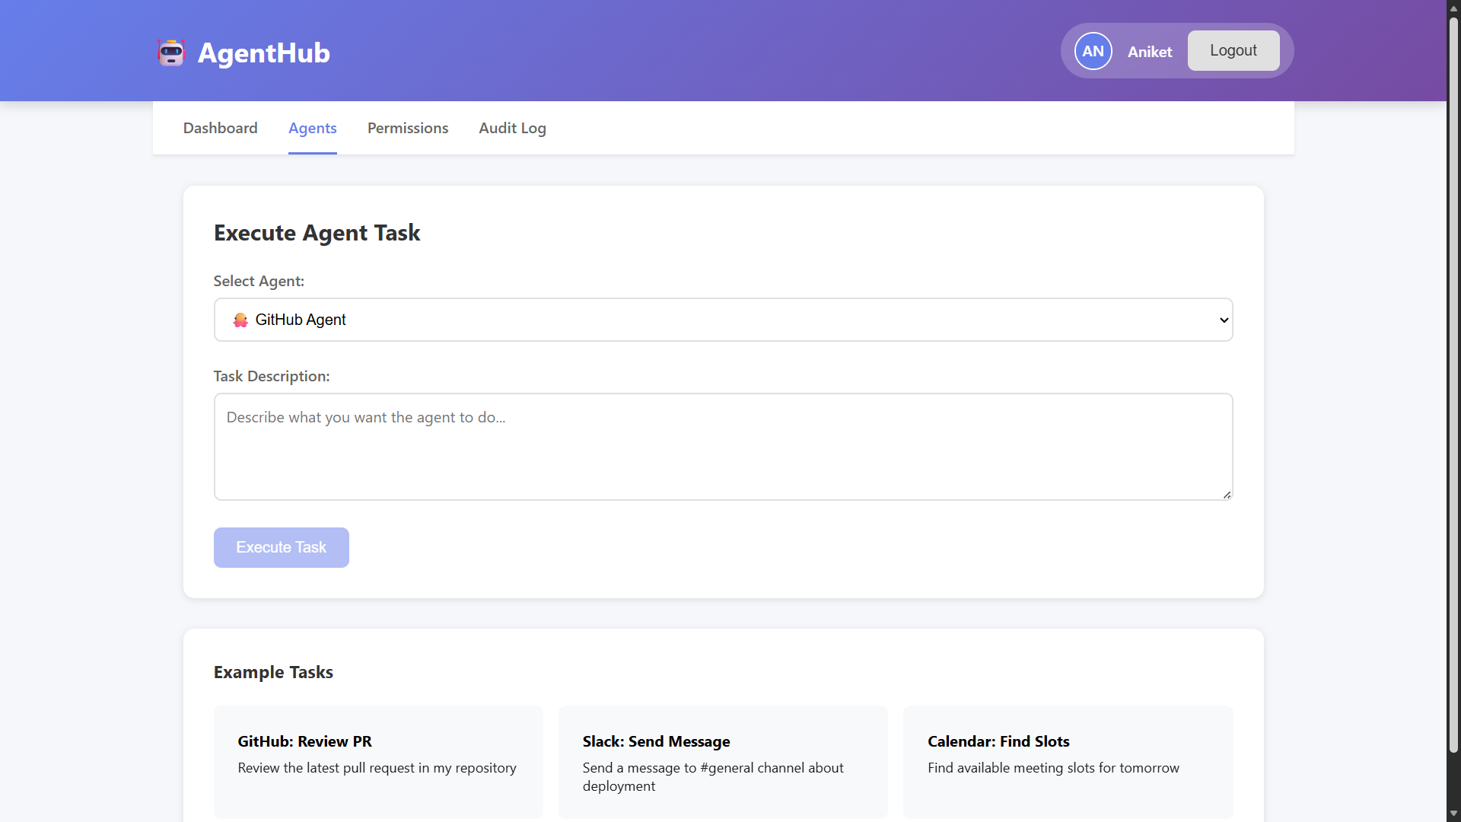Click the Execute Task button
This screenshot has width=1461, height=822.
(281, 547)
